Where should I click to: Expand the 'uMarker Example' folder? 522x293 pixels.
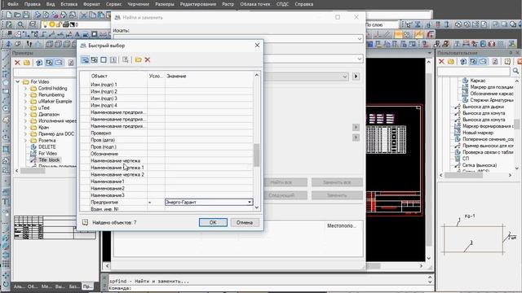click(x=25, y=101)
